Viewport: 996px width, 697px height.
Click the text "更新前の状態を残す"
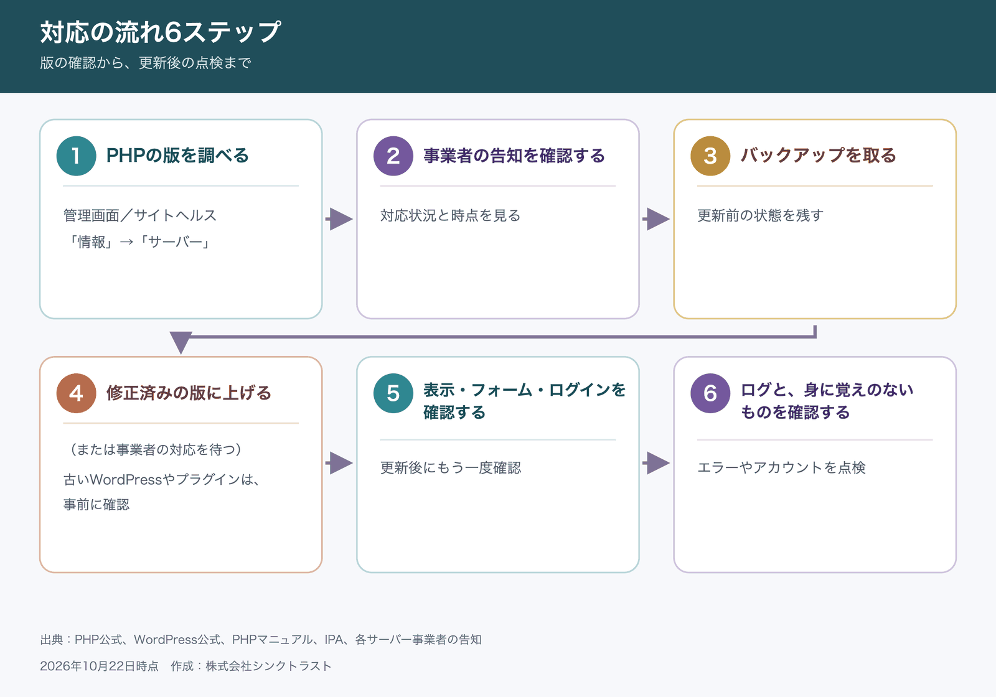760,215
